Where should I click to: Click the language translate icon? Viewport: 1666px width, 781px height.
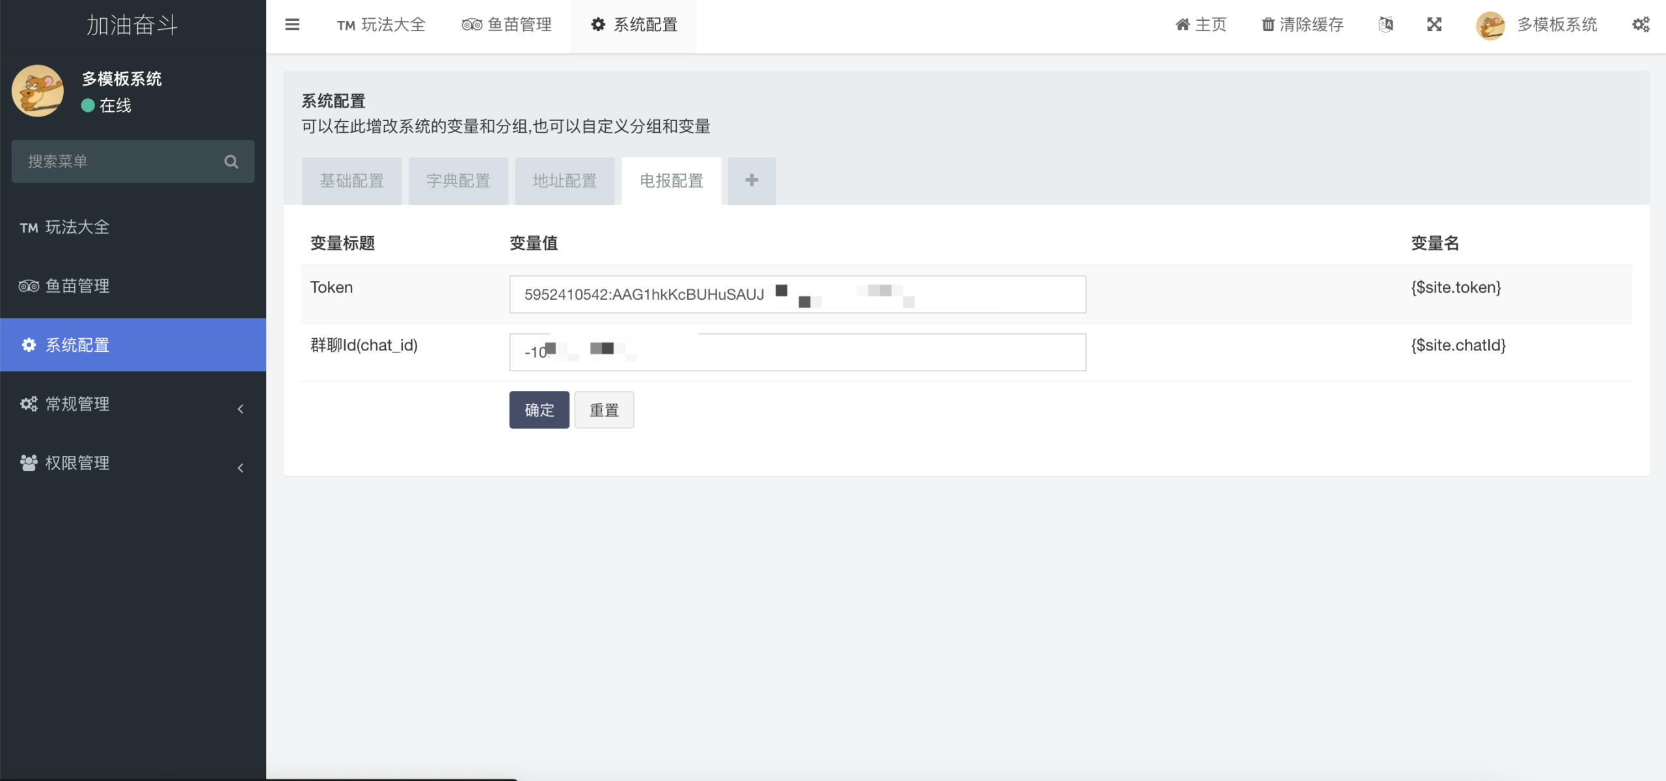click(x=1386, y=25)
